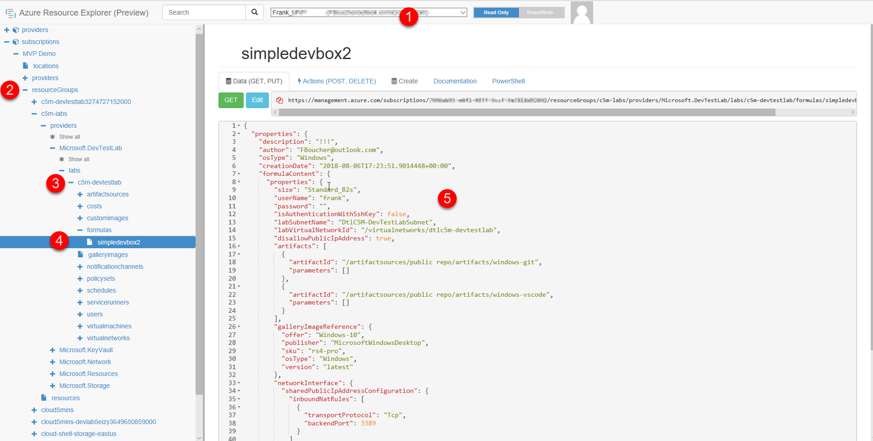Expand the Microsoft.KeyVault provider
873x441 pixels.
click(53, 350)
